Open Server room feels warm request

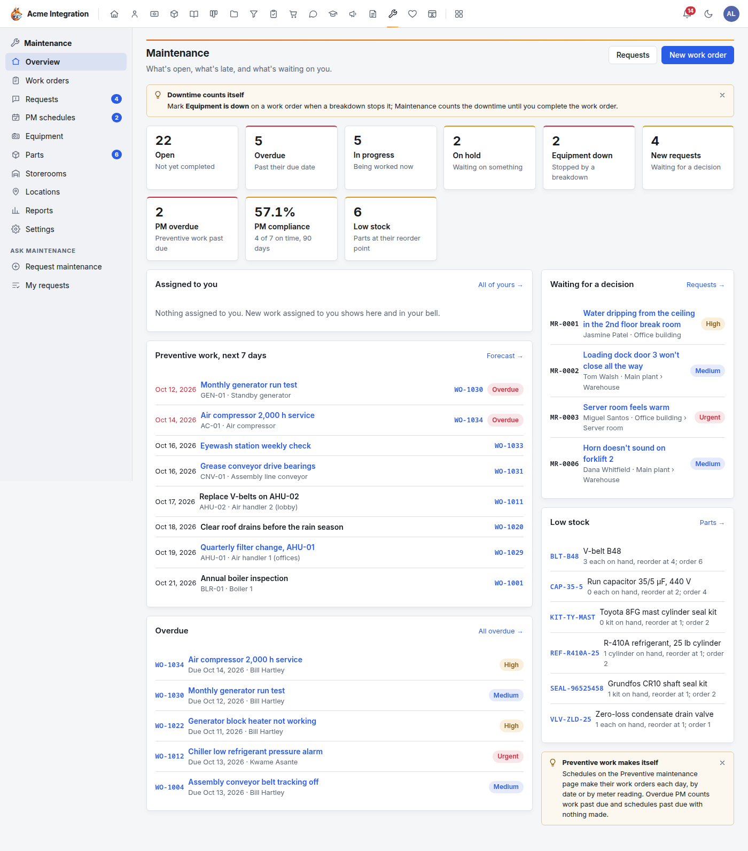click(x=626, y=407)
